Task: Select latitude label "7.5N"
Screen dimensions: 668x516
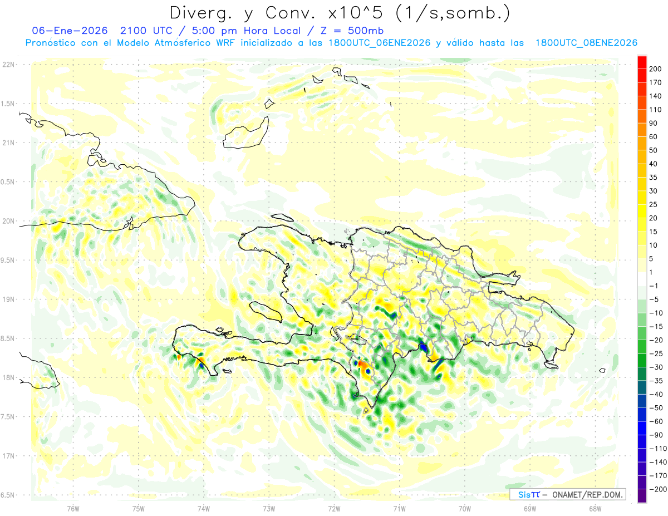Action: point(8,417)
